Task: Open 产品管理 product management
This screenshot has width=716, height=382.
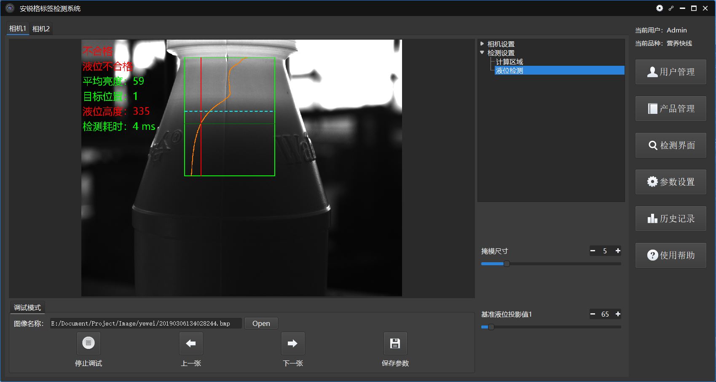Action: pos(670,109)
